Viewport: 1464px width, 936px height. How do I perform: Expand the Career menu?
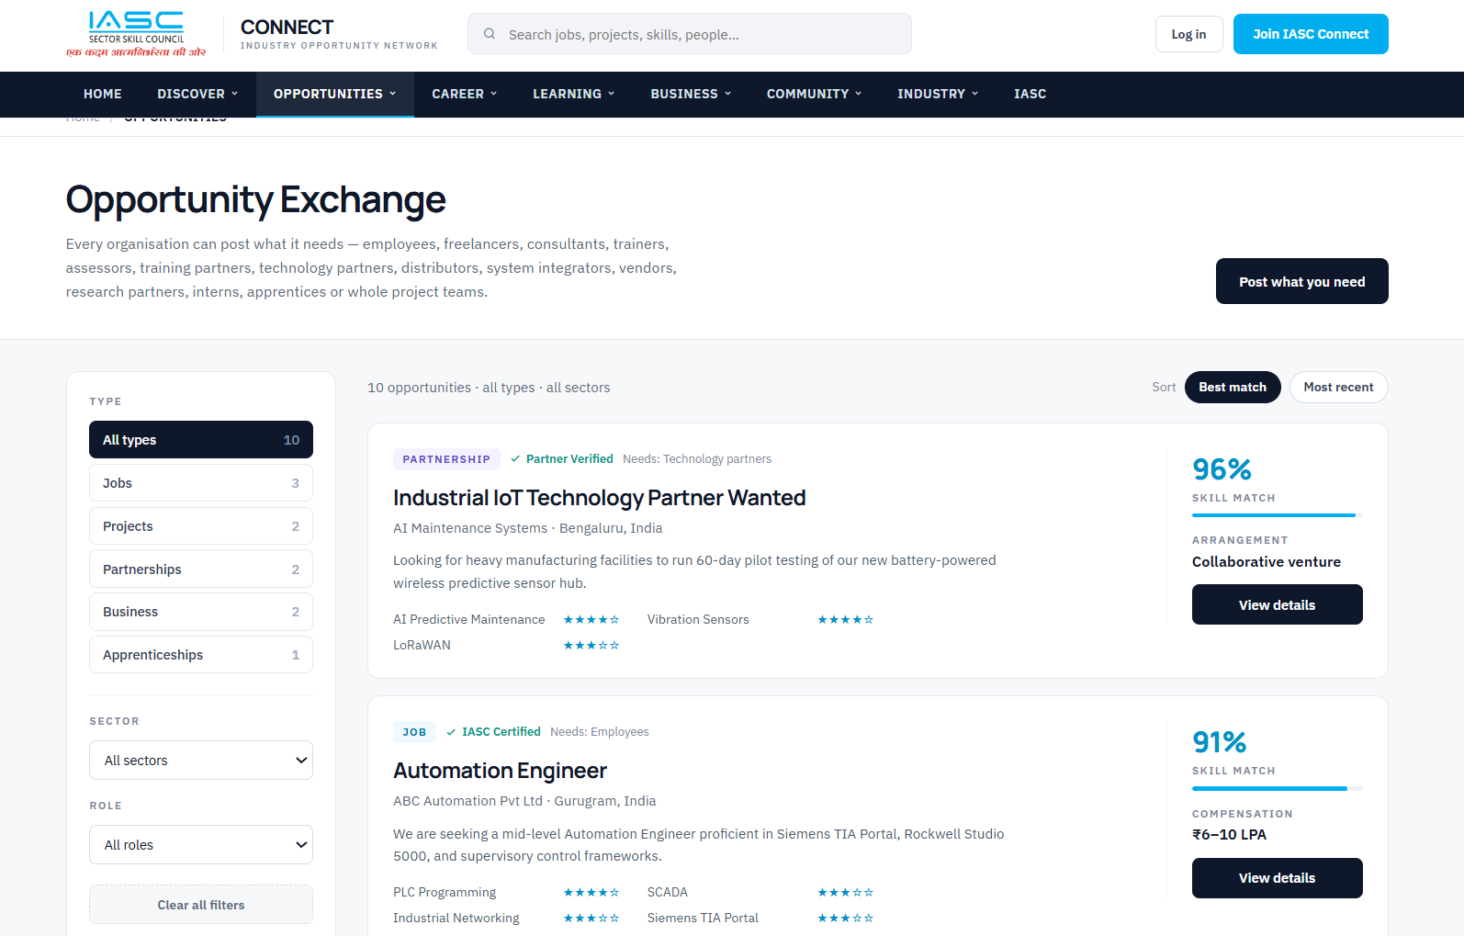(465, 94)
